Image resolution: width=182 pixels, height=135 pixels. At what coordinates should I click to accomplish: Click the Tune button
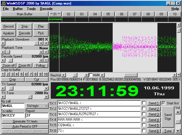tap(168, 131)
